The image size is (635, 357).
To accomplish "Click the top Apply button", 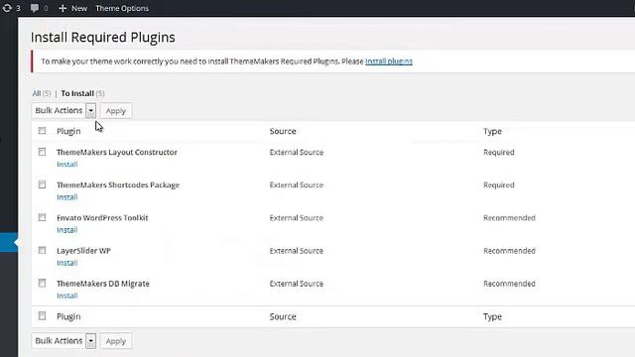I will tap(116, 110).
